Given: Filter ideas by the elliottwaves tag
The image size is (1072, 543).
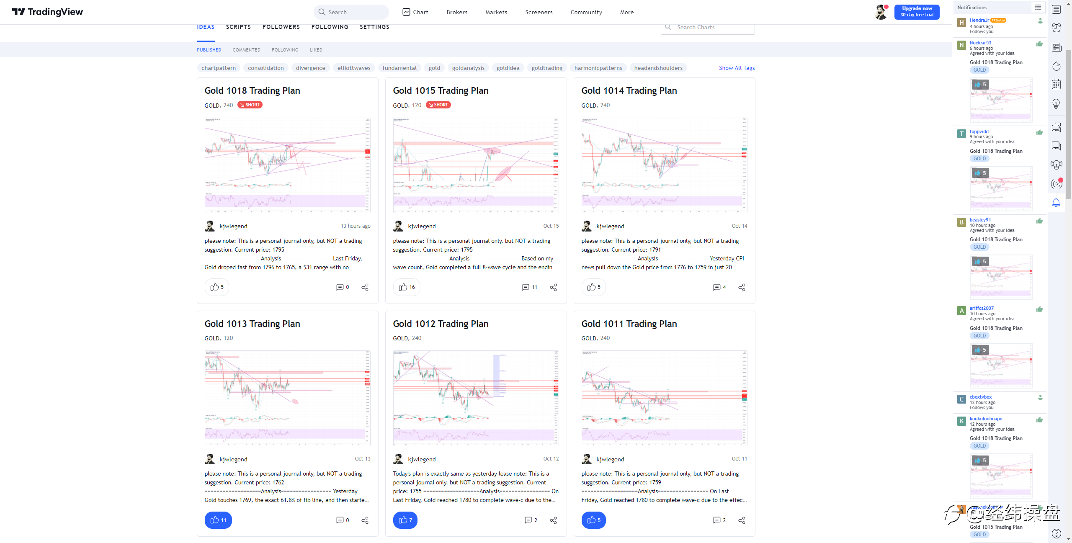Looking at the screenshot, I should (354, 68).
